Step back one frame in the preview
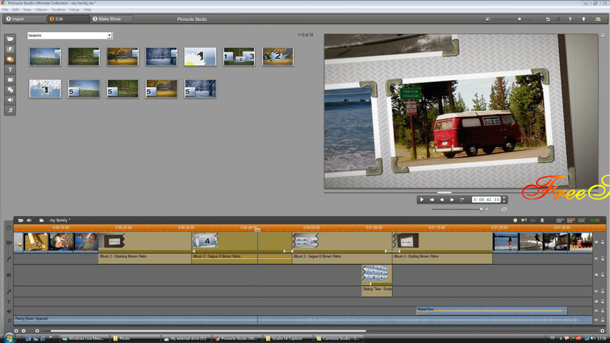The image size is (610, 343). pos(442,200)
